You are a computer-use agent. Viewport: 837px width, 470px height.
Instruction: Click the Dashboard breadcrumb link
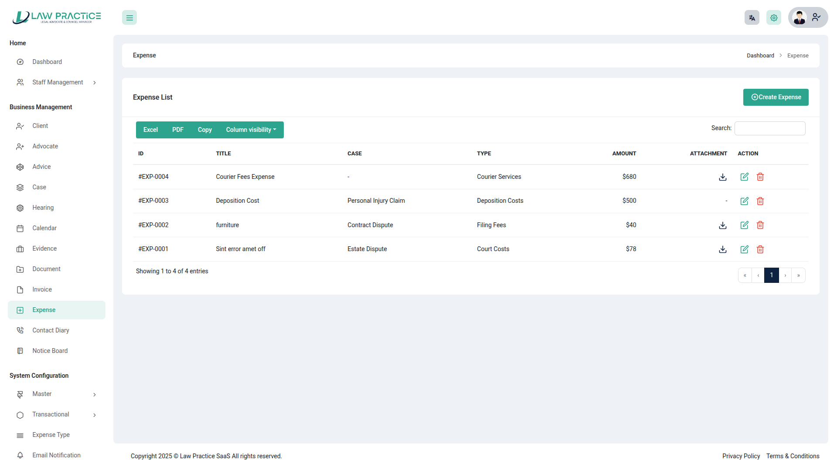pyautogui.click(x=760, y=56)
